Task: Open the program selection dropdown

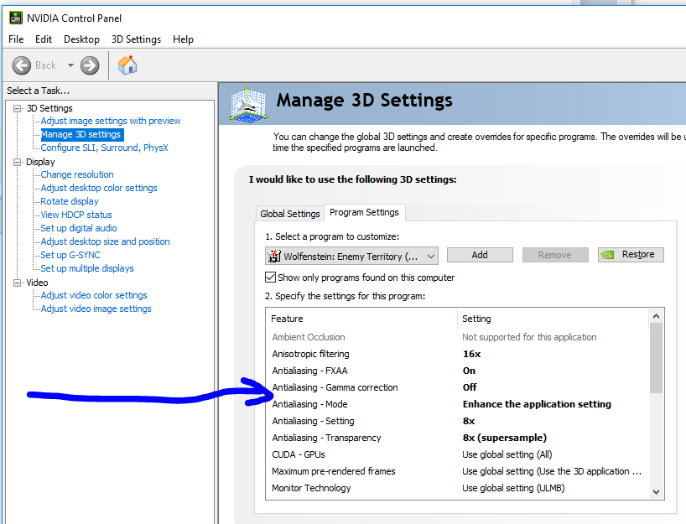Action: 351,256
